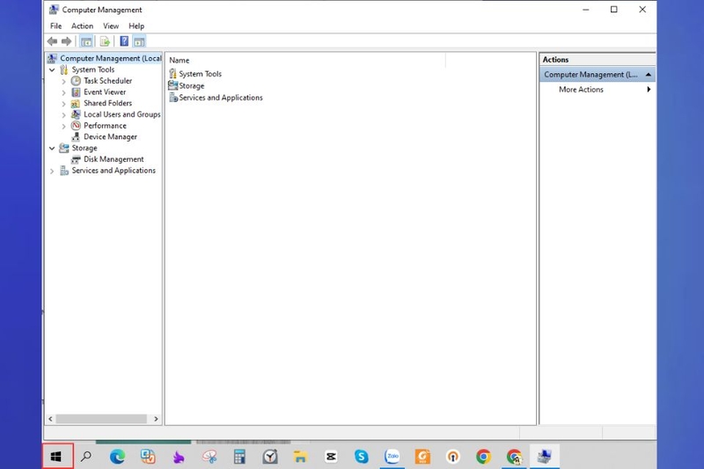Screen dimensions: 704x469
Task: Open Microsoft Edge from taskbar
Action: click(118, 457)
